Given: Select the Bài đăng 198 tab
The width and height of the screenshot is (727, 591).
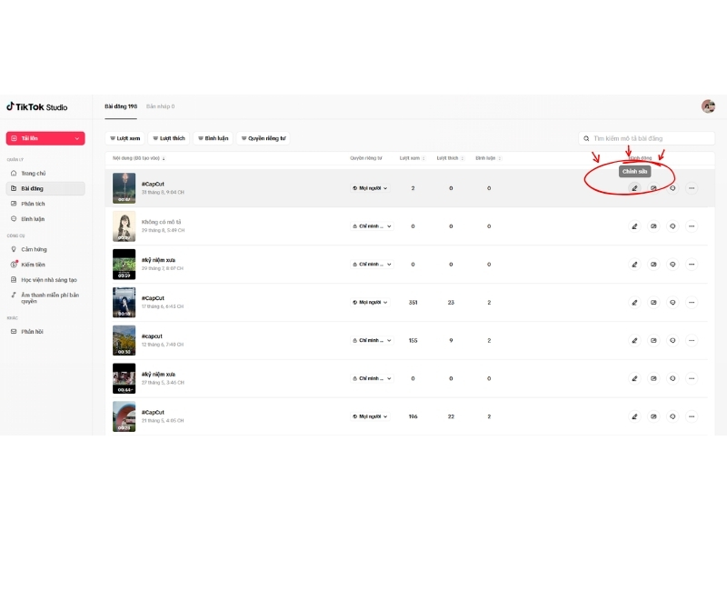Looking at the screenshot, I should click(x=121, y=106).
